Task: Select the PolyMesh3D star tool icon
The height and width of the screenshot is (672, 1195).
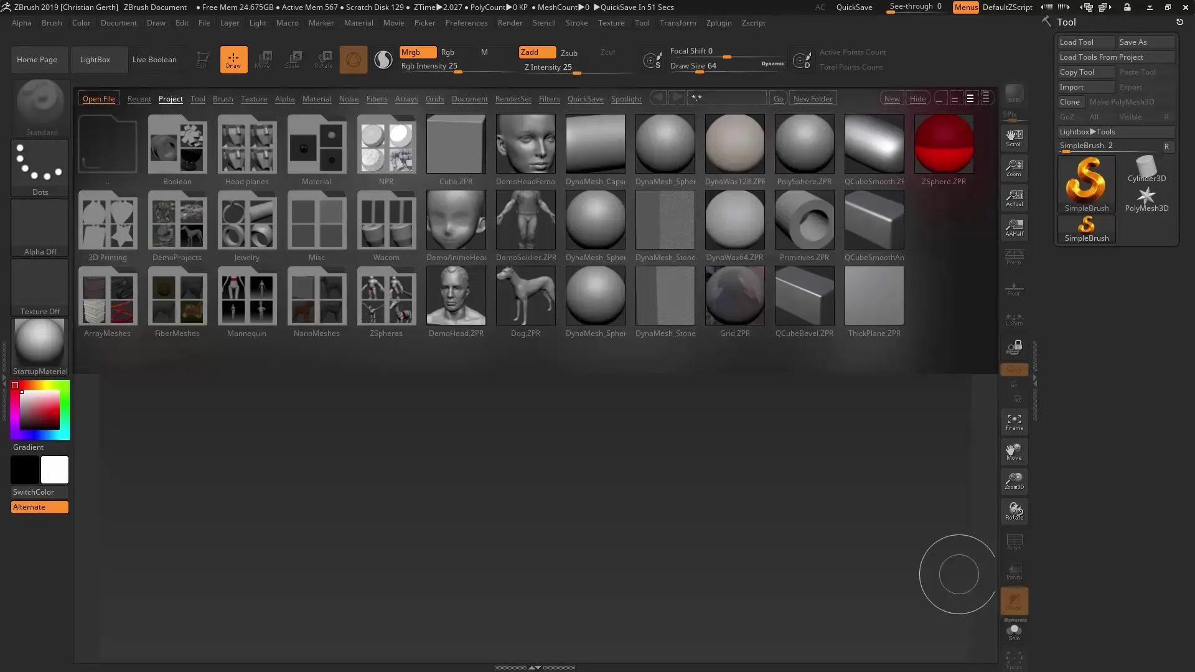Action: coord(1146,199)
